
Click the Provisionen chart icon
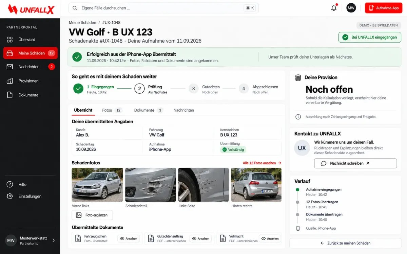[x=10, y=81]
